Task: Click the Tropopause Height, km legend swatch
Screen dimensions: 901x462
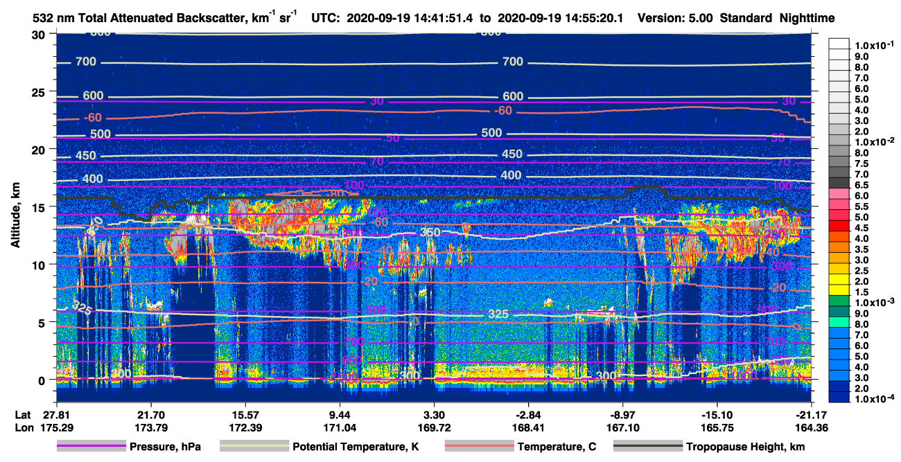Action: pyautogui.click(x=648, y=447)
